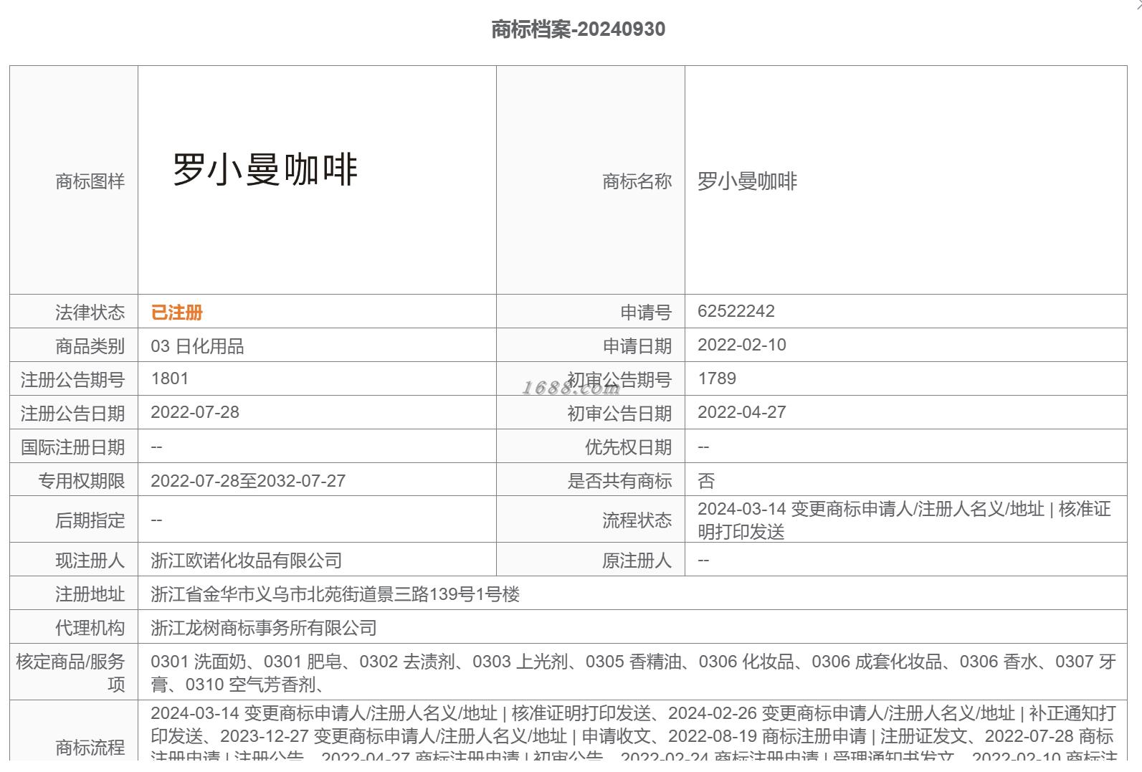Select the 是否共有商标 label
This screenshot has height=772, width=1142.
(x=619, y=481)
